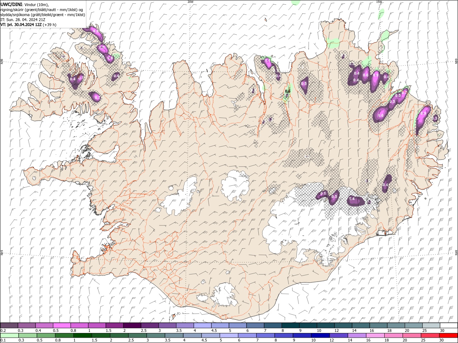This screenshot has height=343, width=458.
Task: Click the 'IT: Sun. 28. 04. 2024 21Z' line
Action: click(23, 20)
